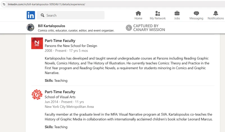Click the site info icon in address bar
The image size is (225, 132).
click(x=4, y=4)
